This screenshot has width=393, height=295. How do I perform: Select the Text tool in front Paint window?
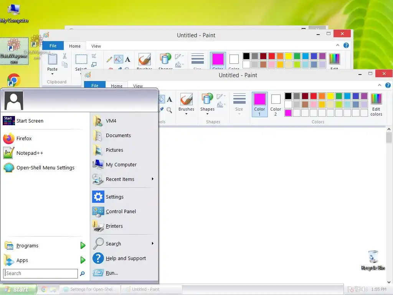click(x=169, y=99)
